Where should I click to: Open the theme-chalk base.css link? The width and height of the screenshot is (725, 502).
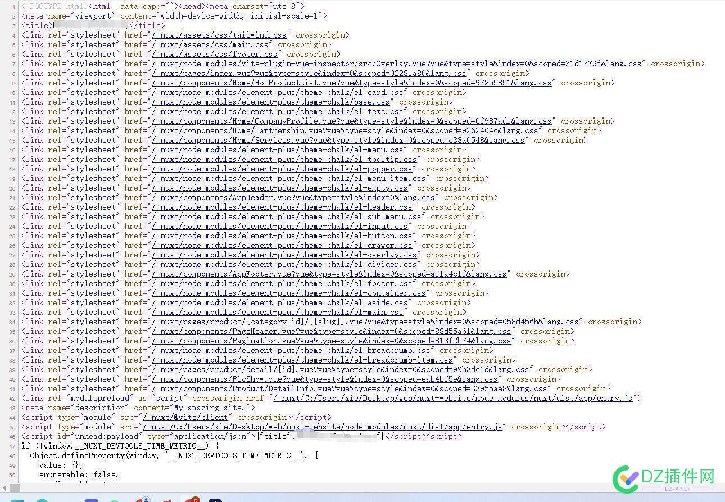tap(271, 102)
